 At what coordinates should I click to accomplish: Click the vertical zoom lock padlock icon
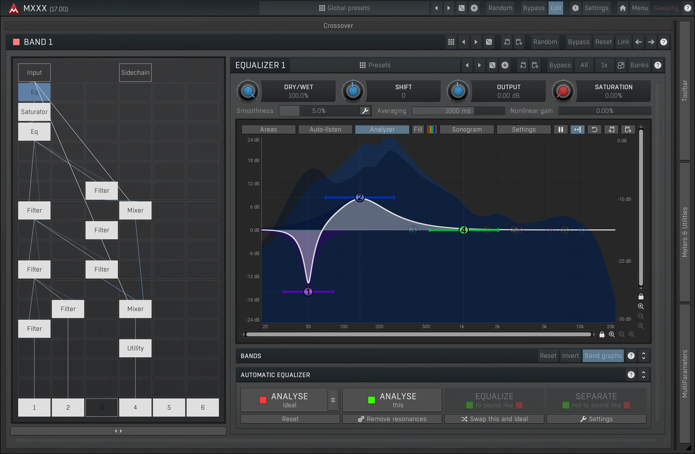tap(641, 297)
